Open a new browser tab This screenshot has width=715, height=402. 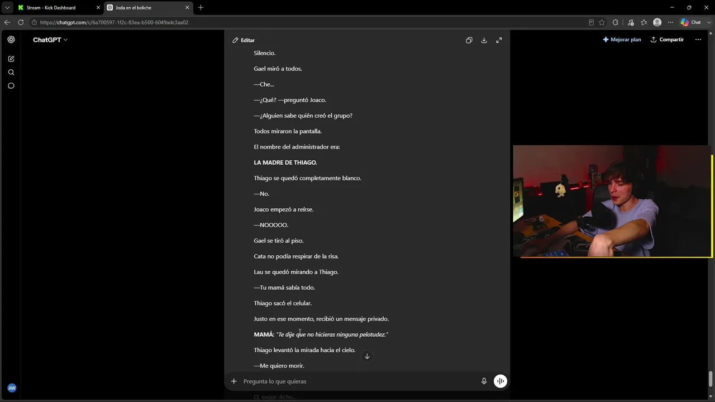(x=201, y=7)
